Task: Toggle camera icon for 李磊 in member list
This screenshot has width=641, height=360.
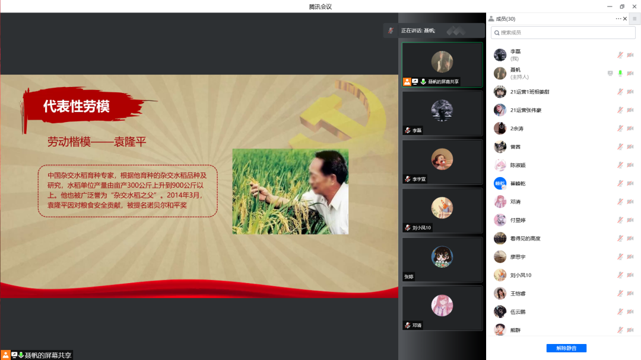Action: 630,55
